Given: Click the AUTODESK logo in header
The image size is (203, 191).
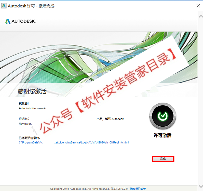Looking at the screenshot, I should point(20,21).
